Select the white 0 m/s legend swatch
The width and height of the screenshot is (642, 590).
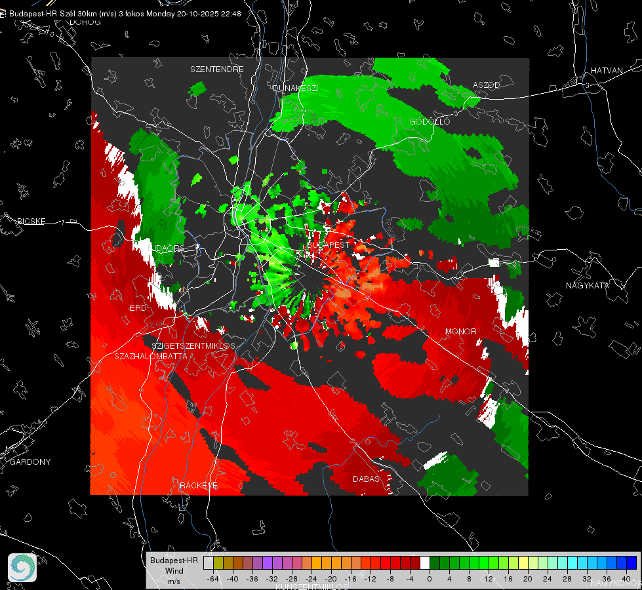[x=425, y=562]
